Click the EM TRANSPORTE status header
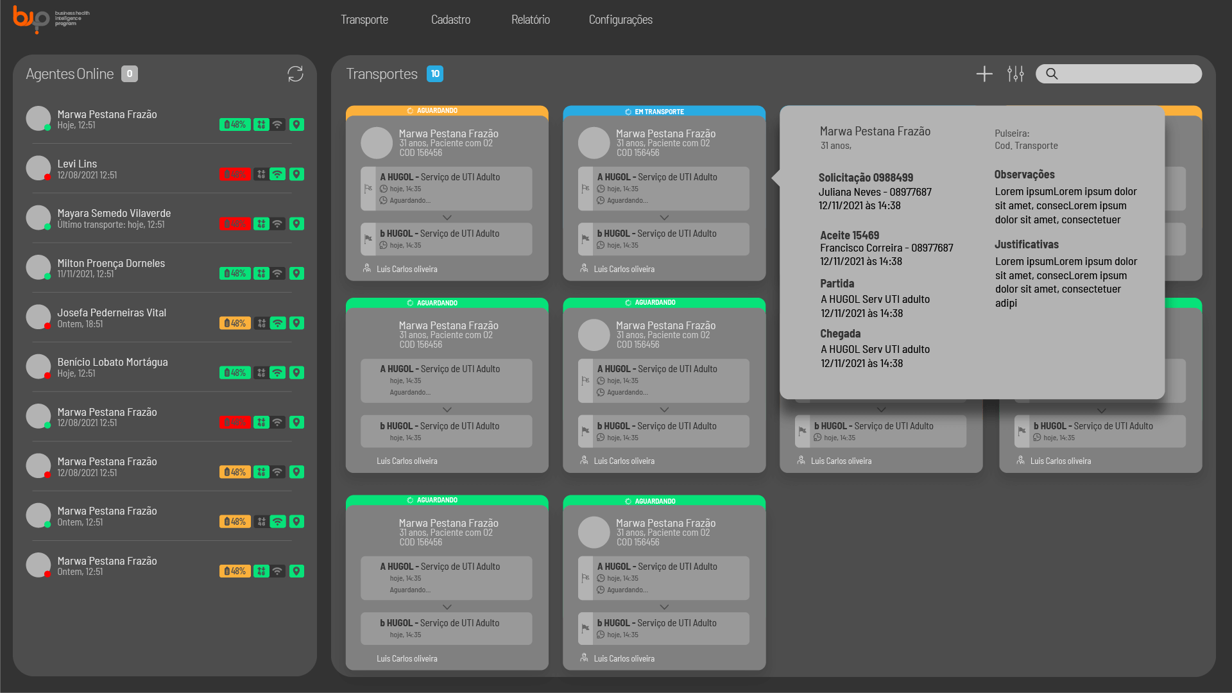Image resolution: width=1232 pixels, height=693 pixels. pos(664,111)
